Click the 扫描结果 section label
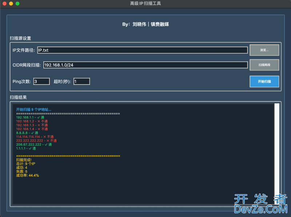The width and height of the screenshot is (291, 217). click(18, 97)
